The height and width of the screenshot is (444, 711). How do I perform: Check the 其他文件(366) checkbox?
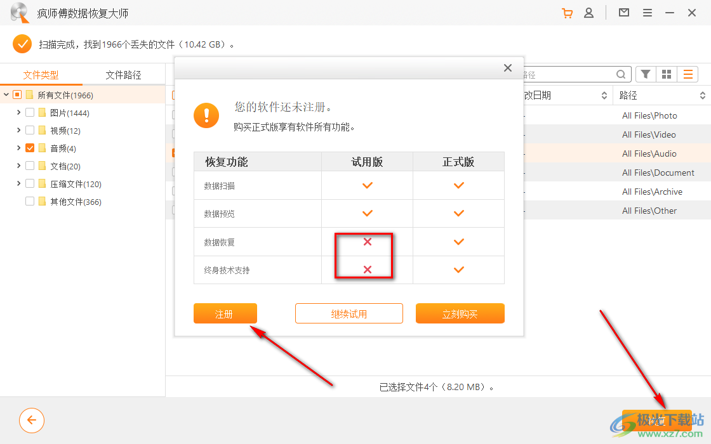(x=30, y=201)
